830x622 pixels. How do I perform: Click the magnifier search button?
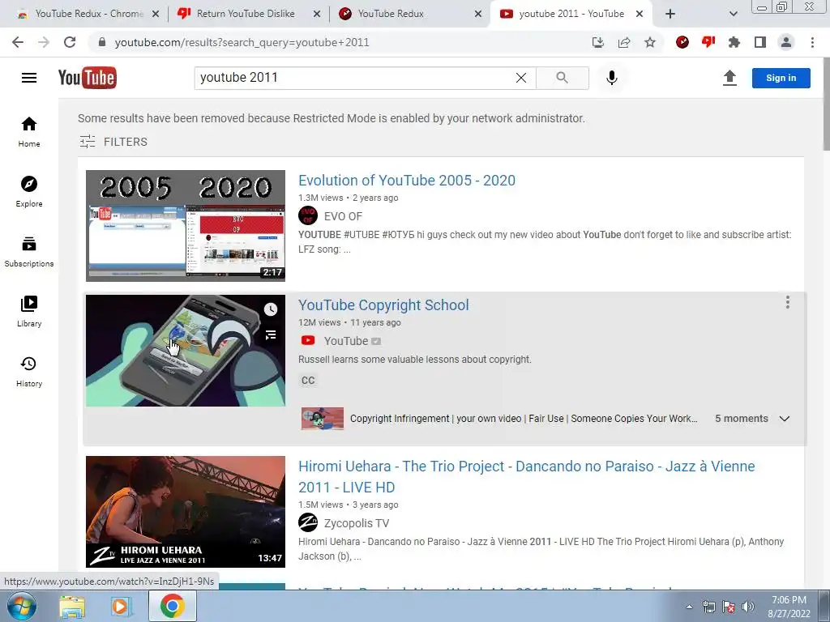563,78
